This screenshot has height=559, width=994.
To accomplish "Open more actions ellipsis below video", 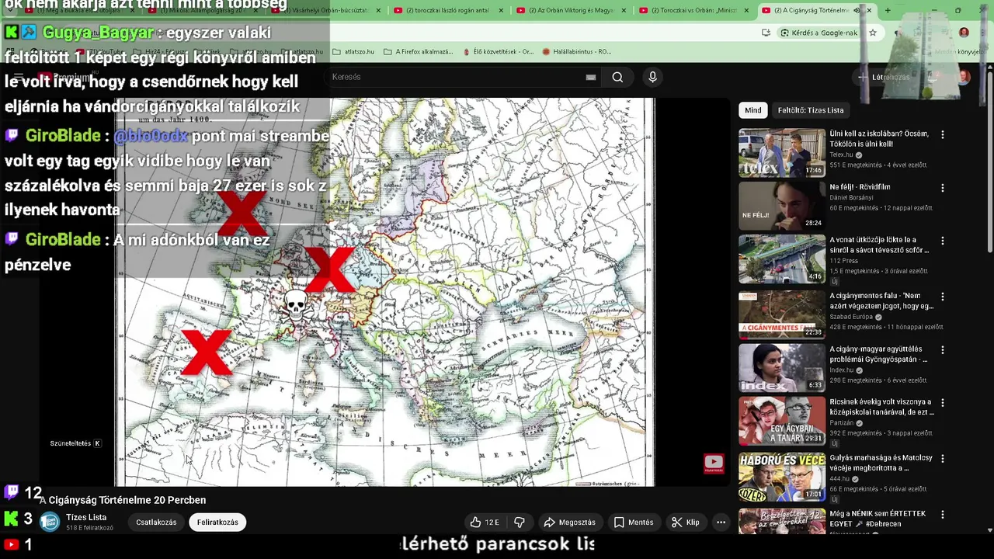I will [721, 523].
